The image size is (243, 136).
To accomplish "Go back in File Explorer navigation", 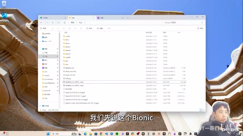I will (x=41, y=23).
